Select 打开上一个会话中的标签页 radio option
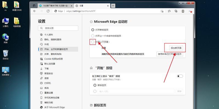This screenshot has height=109, width=219. point(93,36)
